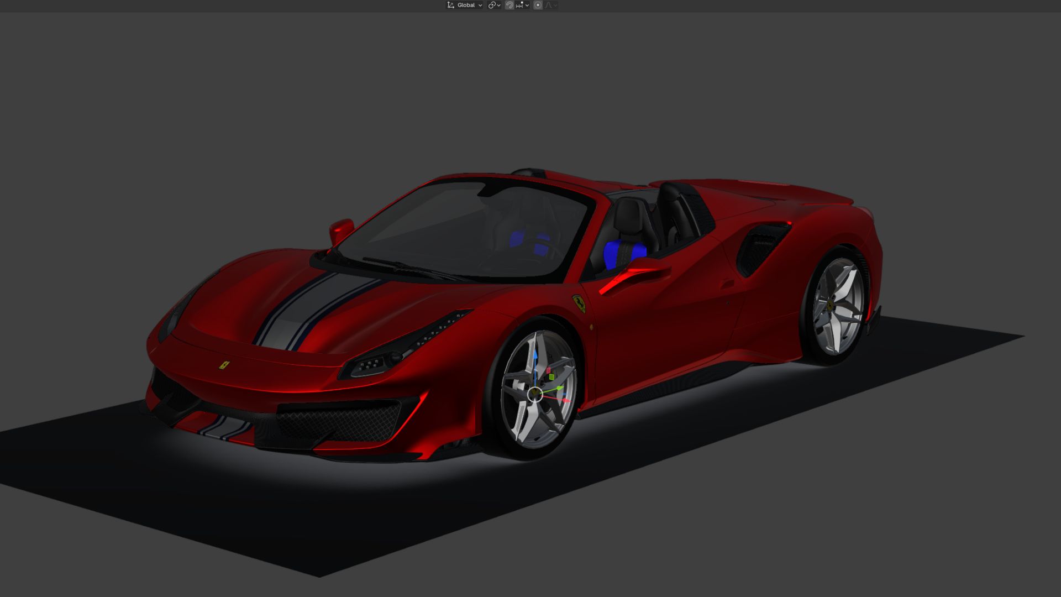
Task: Toggle proportional editing in the header
Action: point(538,5)
